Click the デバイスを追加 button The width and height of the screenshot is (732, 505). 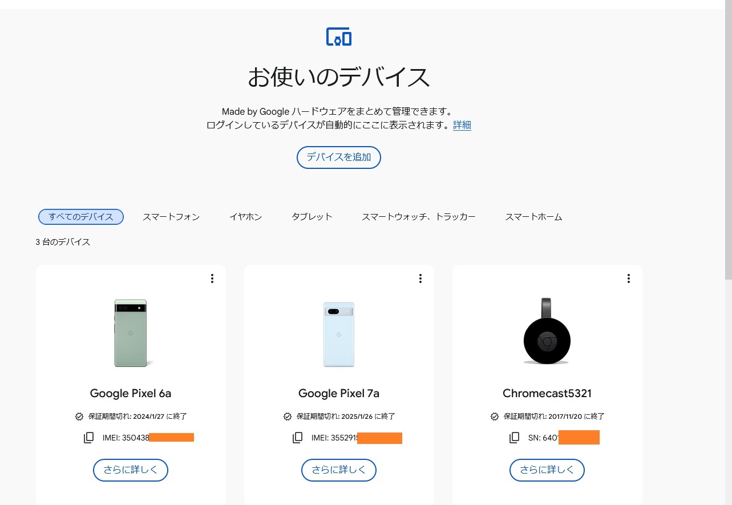click(338, 157)
